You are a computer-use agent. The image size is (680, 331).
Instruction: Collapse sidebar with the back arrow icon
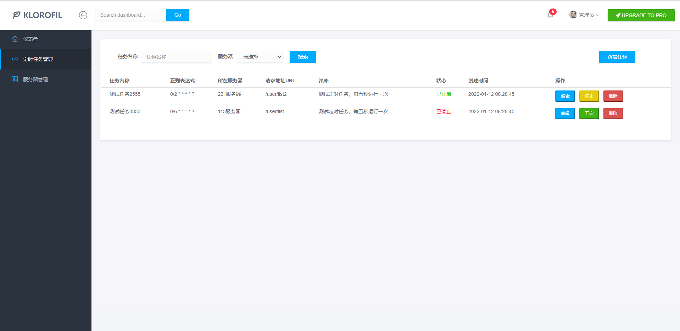tap(83, 15)
